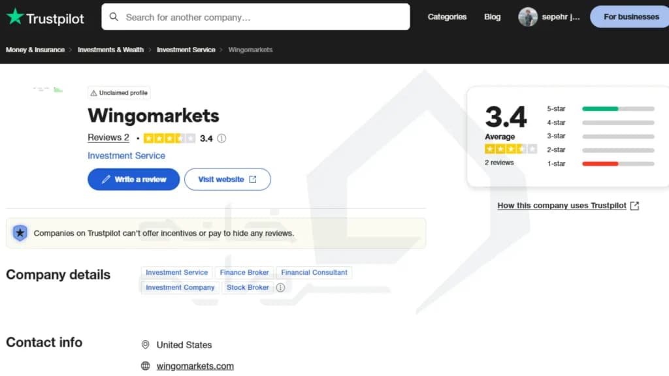This screenshot has width=669, height=376.
Task: Click external icon beside How this company uses Trustpilot
Action: [634, 206]
